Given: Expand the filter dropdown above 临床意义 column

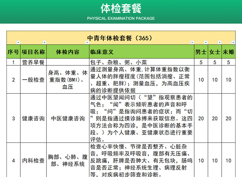Looking at the screenshot, I should tap(192, 43).
